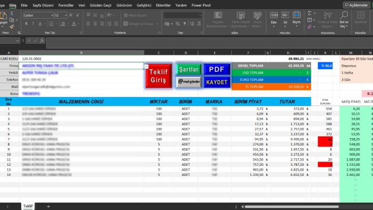
Task: Click the text Orientation icon
Action: click(x=109, y=15)
